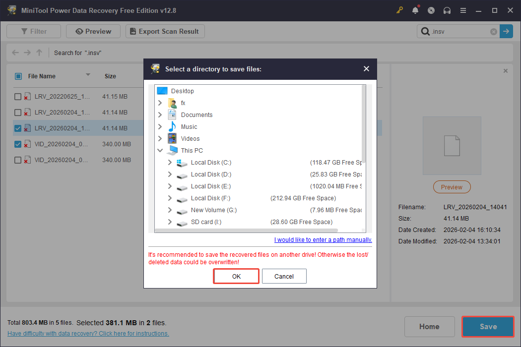Image resolution: width=521 pixels, height=347 pixels.
Task: Uncheck the selected LRV_20260204 file
Action: coord(17,128)
